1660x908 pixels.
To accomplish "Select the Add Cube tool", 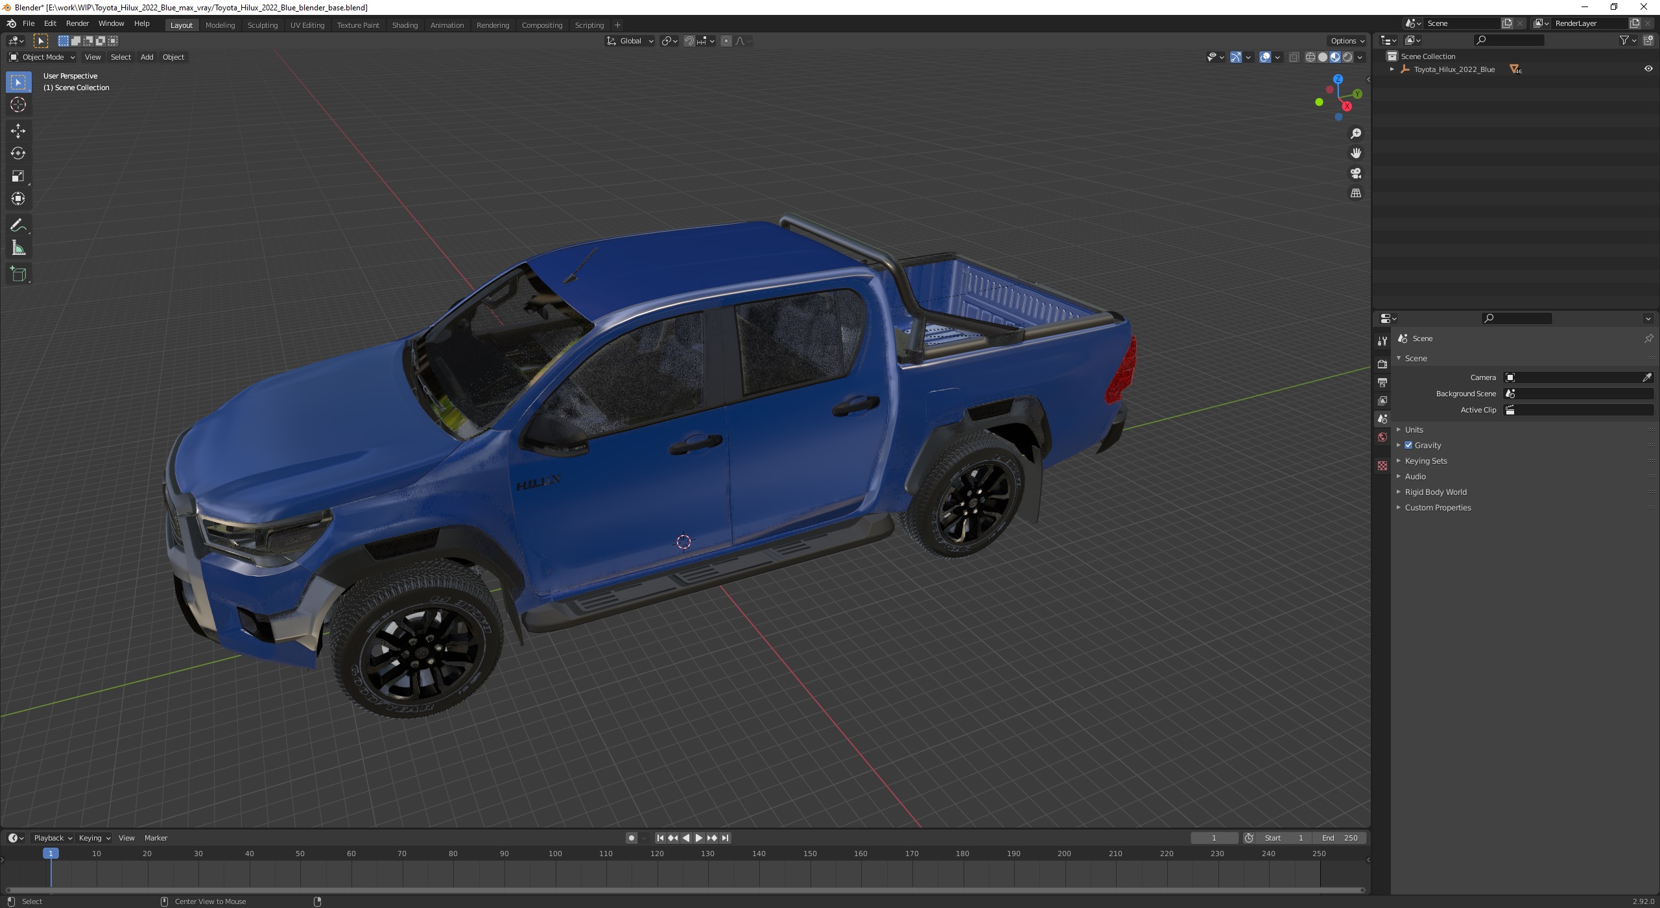I will tap(18, 274).
